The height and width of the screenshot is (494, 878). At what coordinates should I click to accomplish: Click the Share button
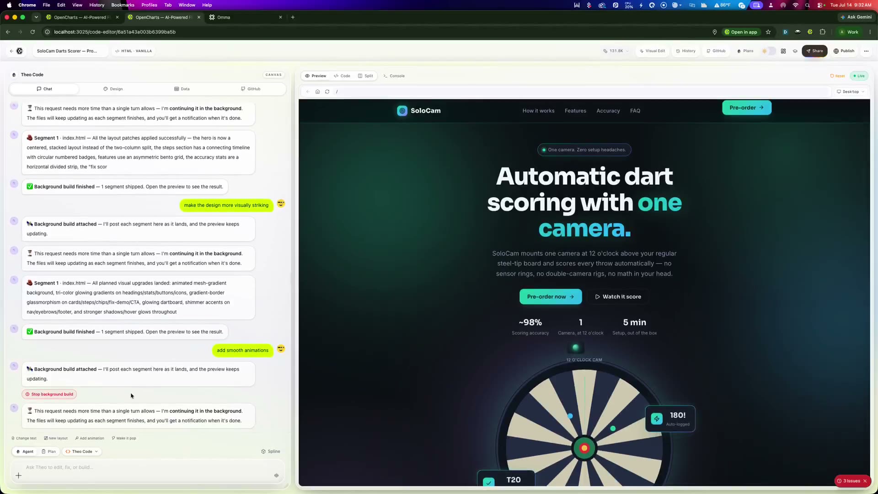coord(814,51)
